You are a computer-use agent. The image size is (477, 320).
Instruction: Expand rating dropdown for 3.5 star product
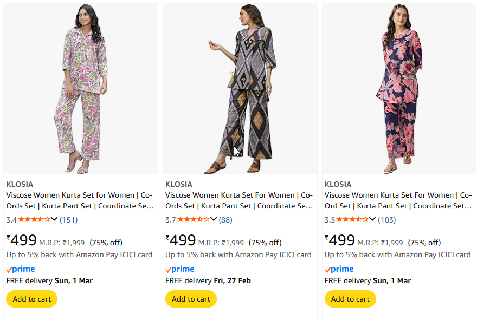pos(372,219)
